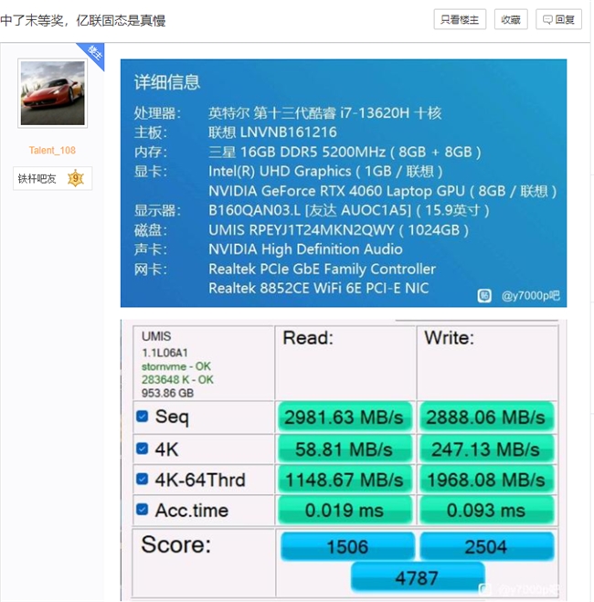Click the Intel(R) UHD Graphics line
This screenshot has width=594, height=602.
325,172
